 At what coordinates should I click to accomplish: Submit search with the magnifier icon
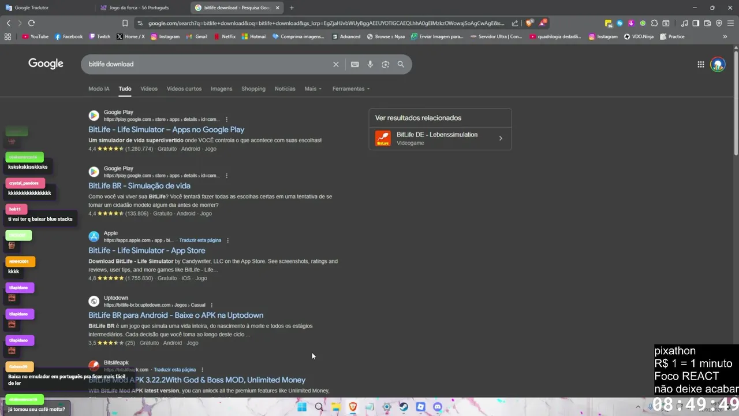pos(401,64)
